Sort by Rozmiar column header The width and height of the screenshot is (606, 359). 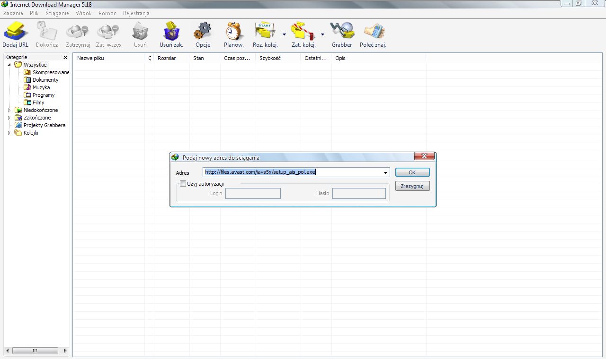pos(172,58)
